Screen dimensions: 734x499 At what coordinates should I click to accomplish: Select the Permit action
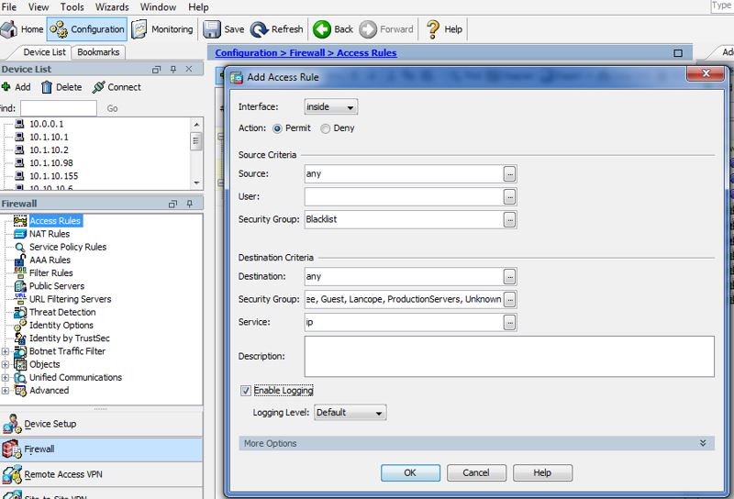277,128
